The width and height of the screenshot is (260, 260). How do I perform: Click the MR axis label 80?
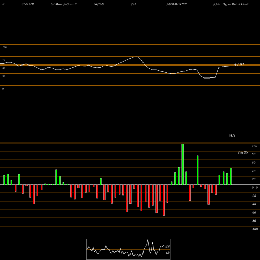point(254,154)
